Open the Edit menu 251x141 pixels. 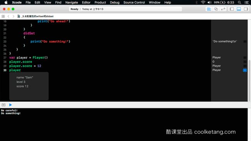[x=37, y=2]
